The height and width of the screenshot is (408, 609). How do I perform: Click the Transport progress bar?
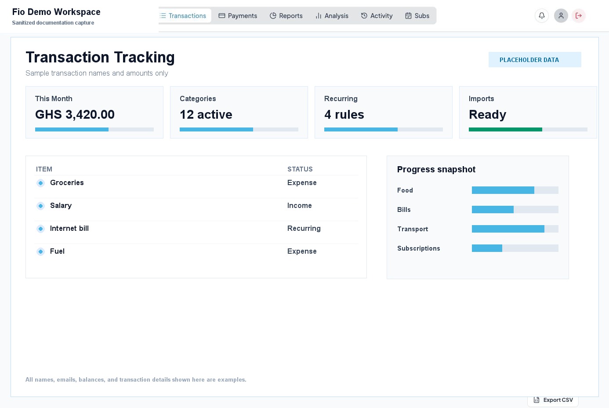[515, 229]
